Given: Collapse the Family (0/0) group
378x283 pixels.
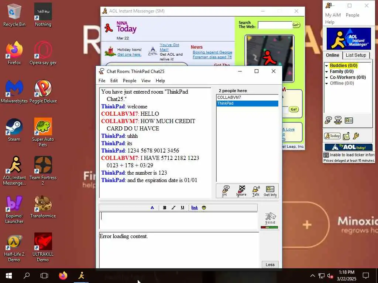Looking at the screenshot, I should pos(326,72).
